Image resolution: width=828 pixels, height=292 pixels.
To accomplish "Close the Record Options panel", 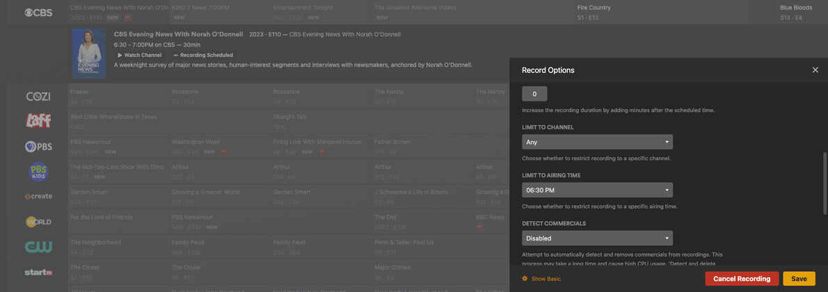I will (815, 70).
